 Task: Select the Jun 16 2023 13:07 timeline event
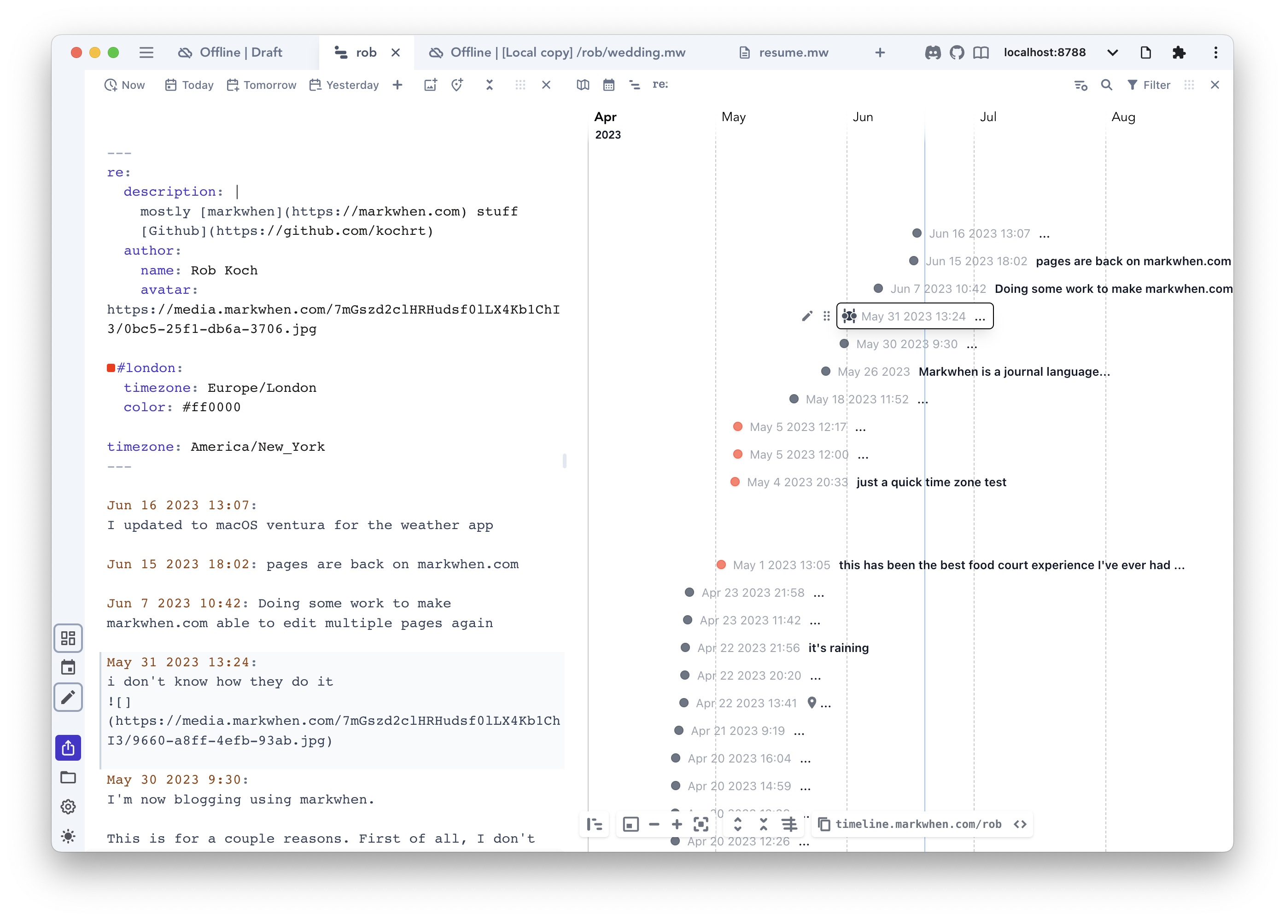click(x=980, y=233)
